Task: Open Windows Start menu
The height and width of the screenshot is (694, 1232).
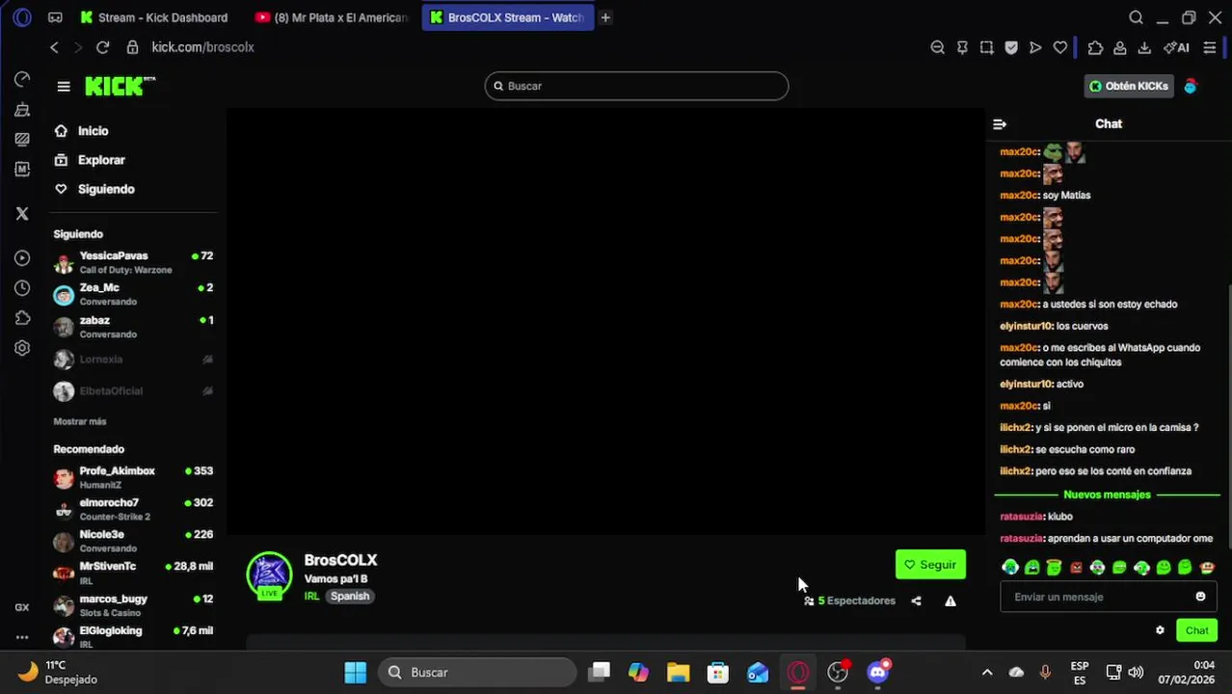Action: click(356, 672)
